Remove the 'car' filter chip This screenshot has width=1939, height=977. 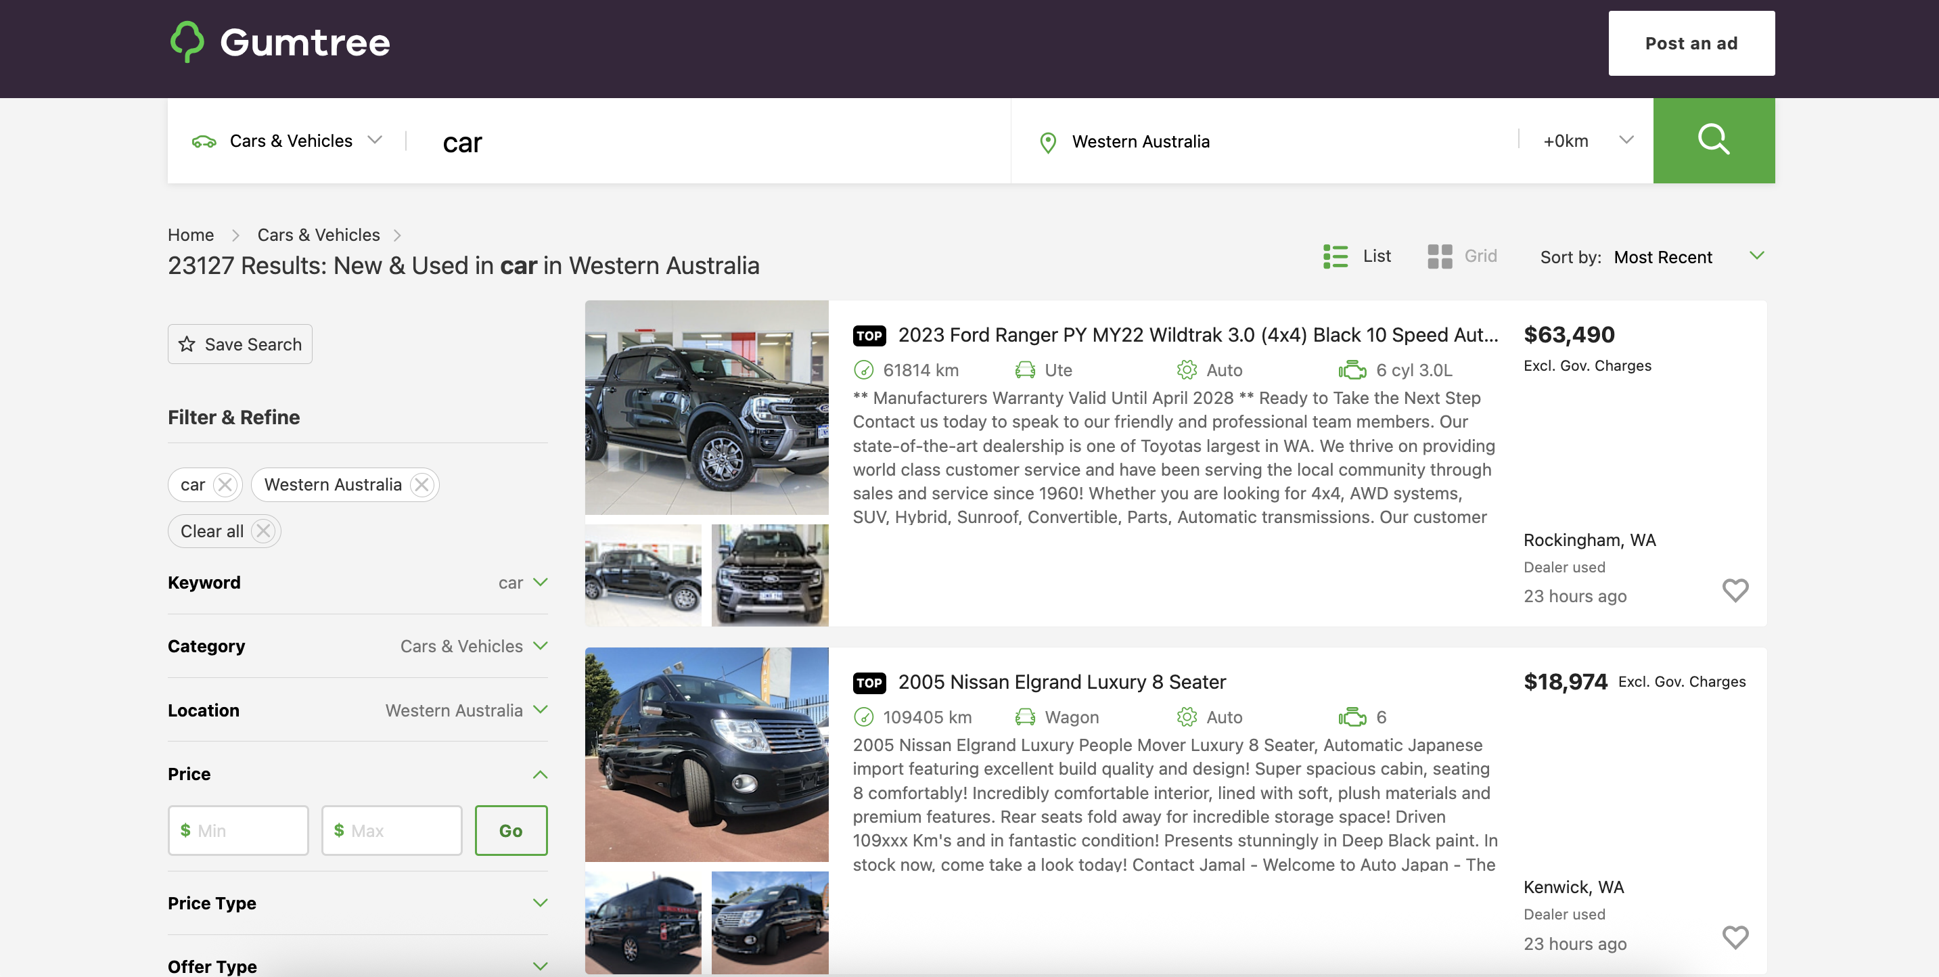pyautogui.click(x=225, y=484)
